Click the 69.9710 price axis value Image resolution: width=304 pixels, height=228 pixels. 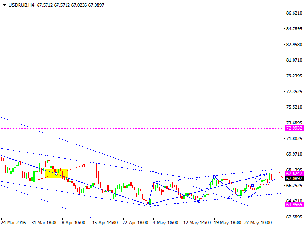[294, 154]
